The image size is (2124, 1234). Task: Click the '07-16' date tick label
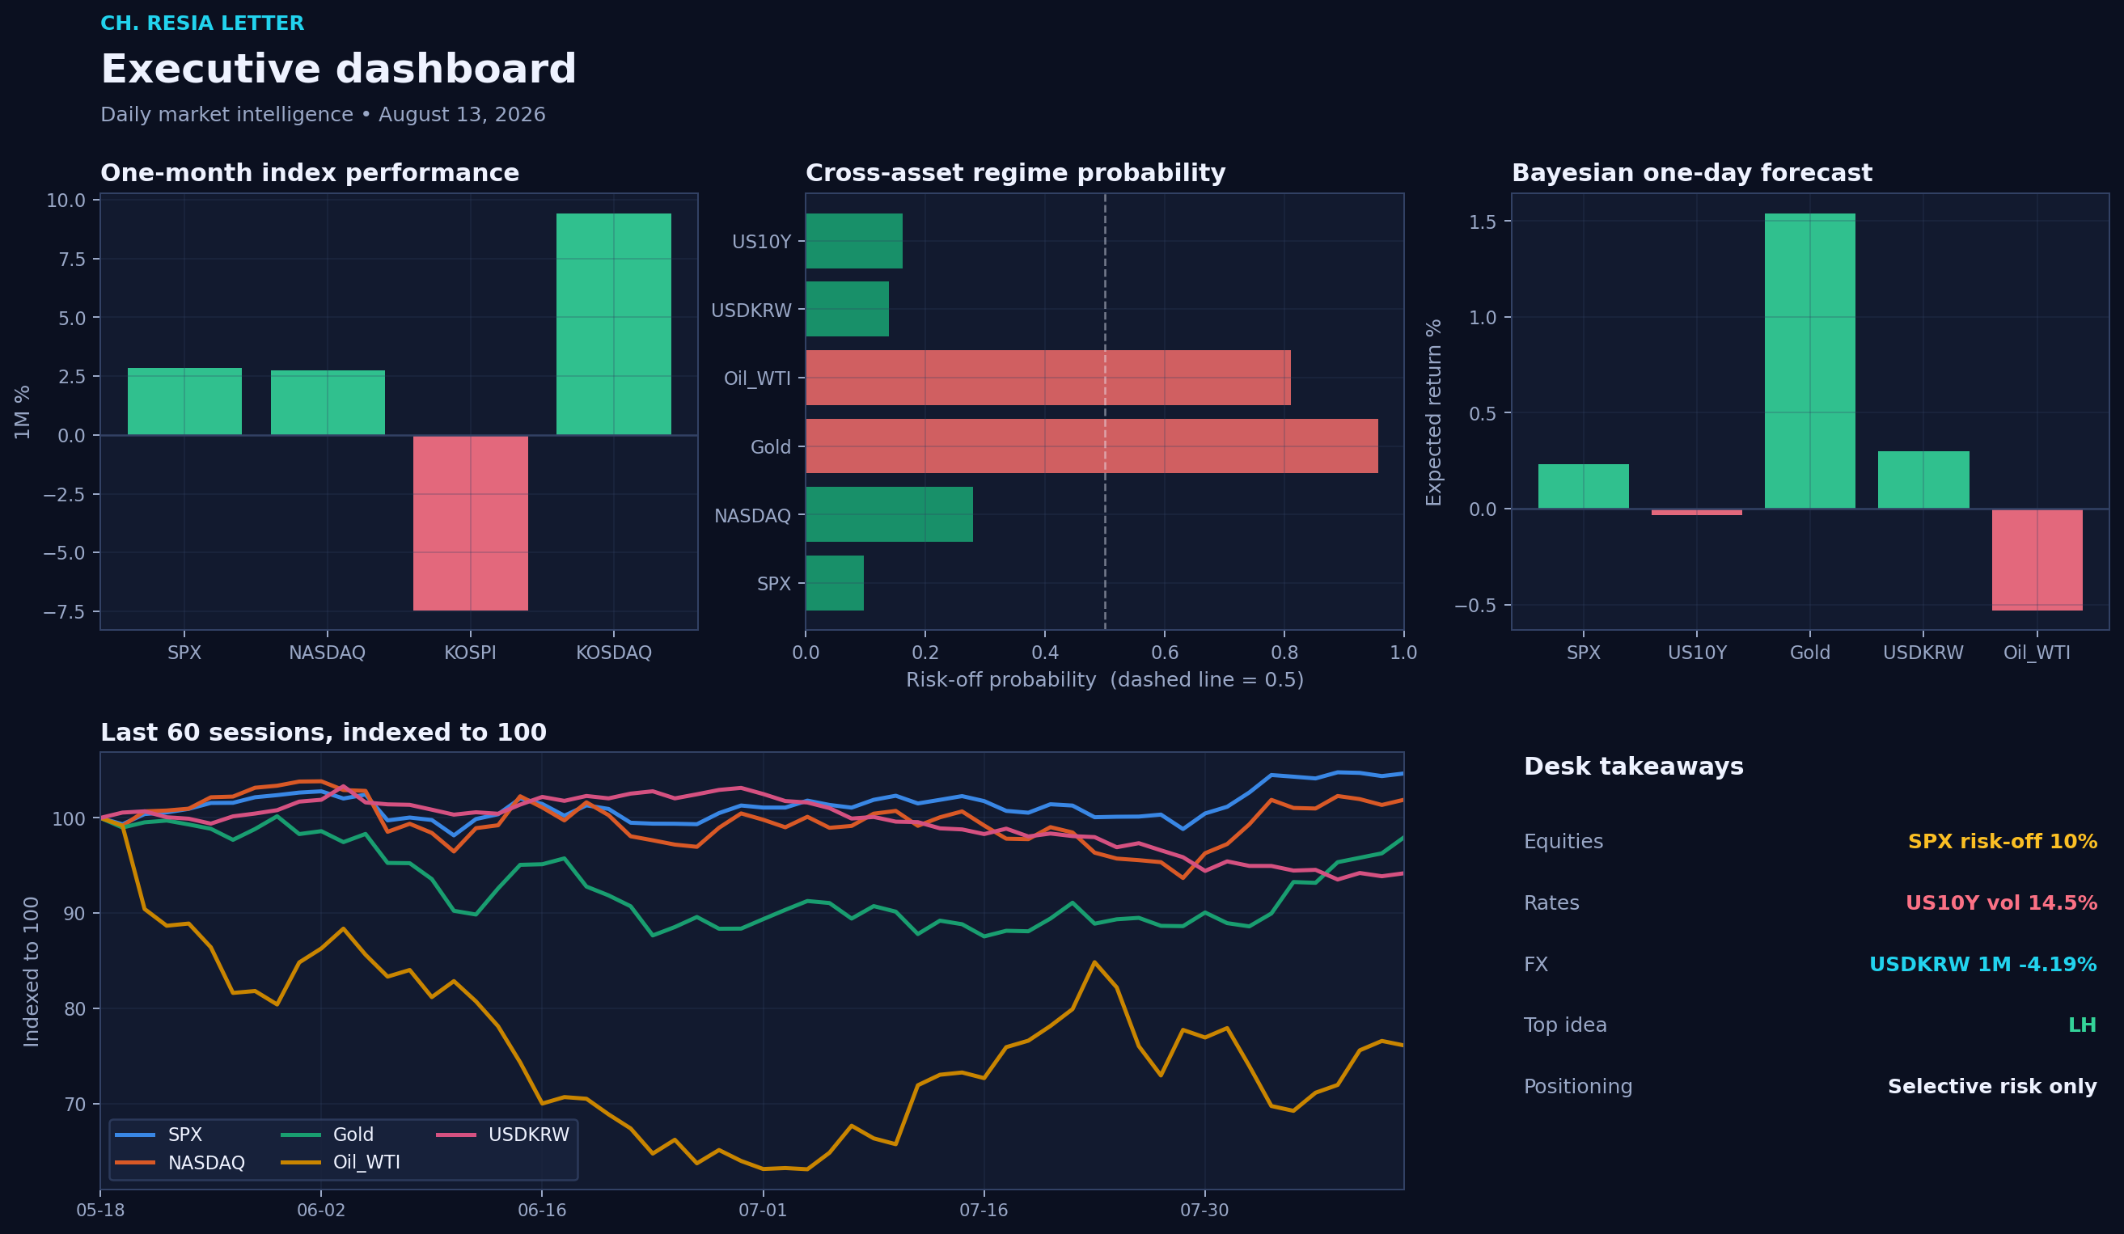(x=984, y=1211)
